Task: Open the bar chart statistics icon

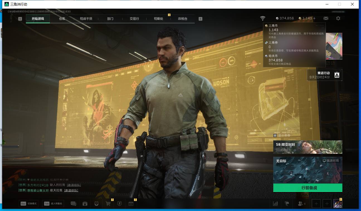Action: tap(275, 204)
